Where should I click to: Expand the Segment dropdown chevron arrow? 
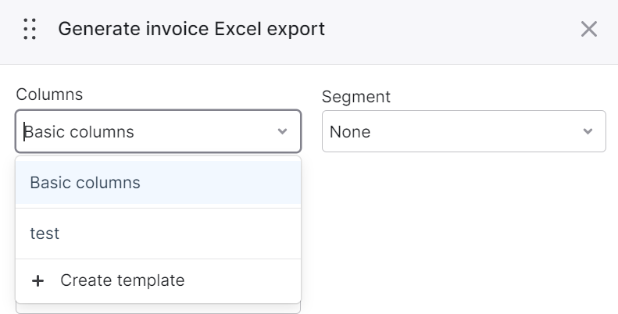pyautogui.click(x=588, y=131)
